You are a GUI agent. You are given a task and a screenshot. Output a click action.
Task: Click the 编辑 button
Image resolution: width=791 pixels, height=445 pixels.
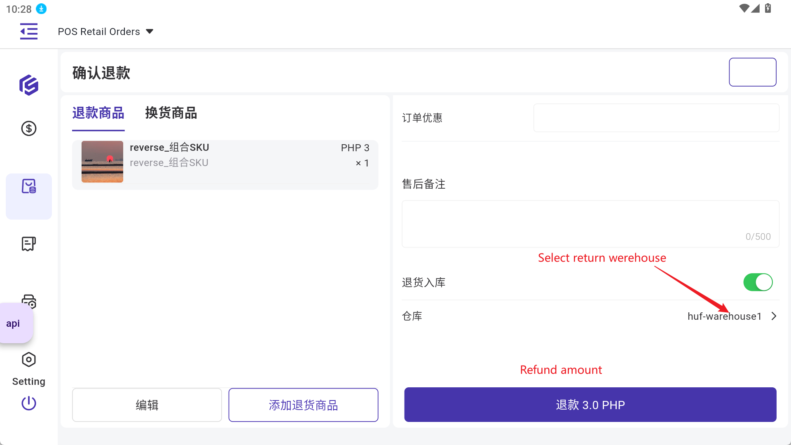(147, 405)
